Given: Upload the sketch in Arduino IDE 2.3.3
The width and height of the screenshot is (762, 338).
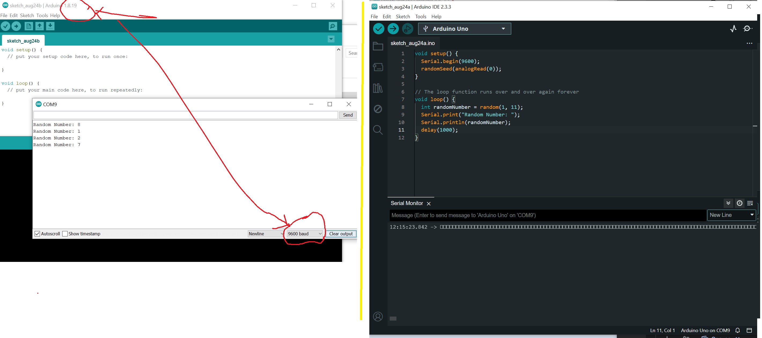Looking at the screenshot, I should tap(393, 29).
